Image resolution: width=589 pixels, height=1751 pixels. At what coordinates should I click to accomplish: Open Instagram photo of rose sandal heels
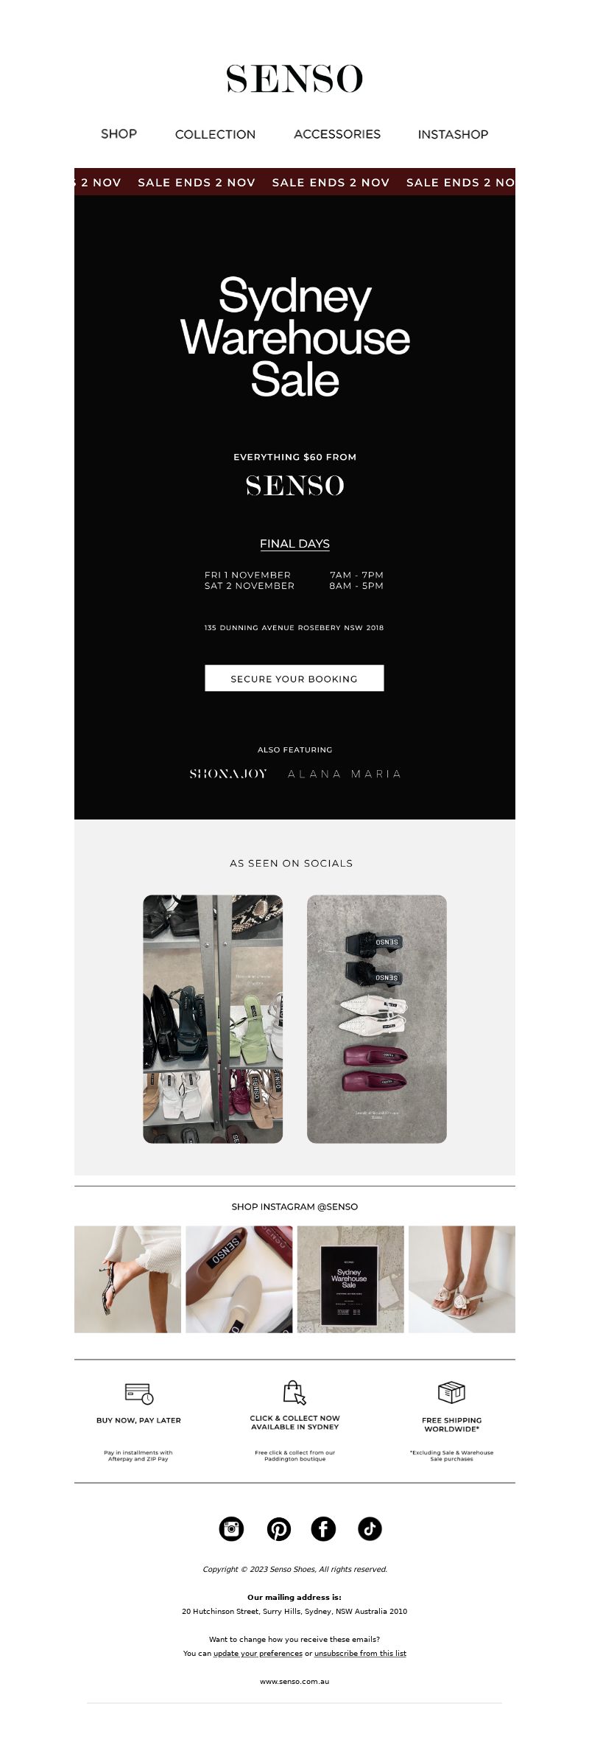pyautogui.click(x=462, y=1279)
